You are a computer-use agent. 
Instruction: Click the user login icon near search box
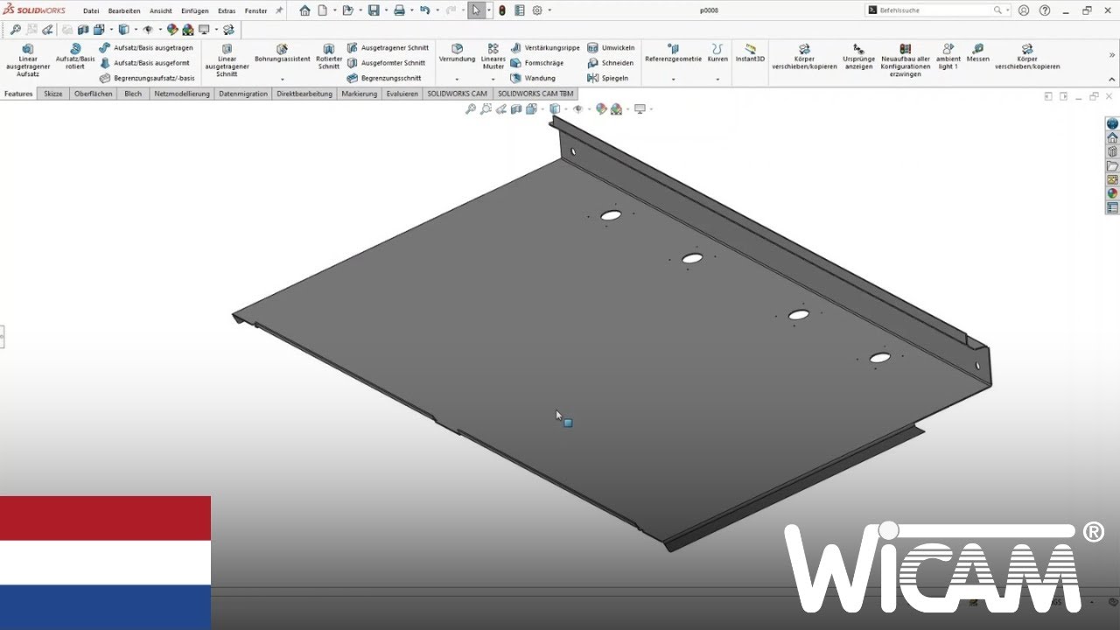1024,10
